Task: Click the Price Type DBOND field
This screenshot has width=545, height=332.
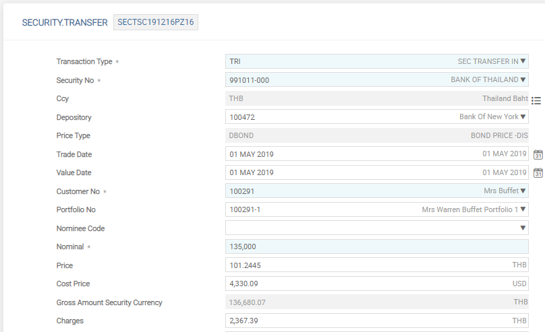Action: pyautogui.click(x=364, y=135)
